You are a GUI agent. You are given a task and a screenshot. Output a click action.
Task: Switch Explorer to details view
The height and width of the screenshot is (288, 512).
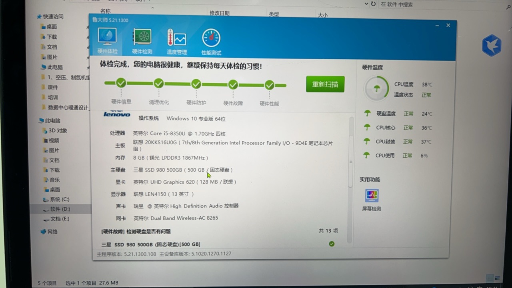point(490,278)
